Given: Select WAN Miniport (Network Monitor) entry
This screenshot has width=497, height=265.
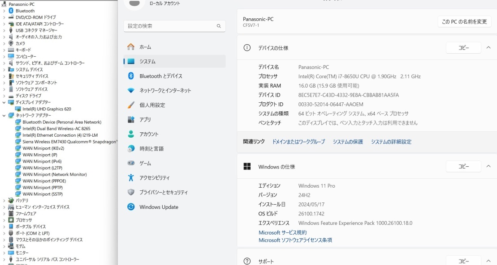Looking at the screenshot, I should [55, 174].
